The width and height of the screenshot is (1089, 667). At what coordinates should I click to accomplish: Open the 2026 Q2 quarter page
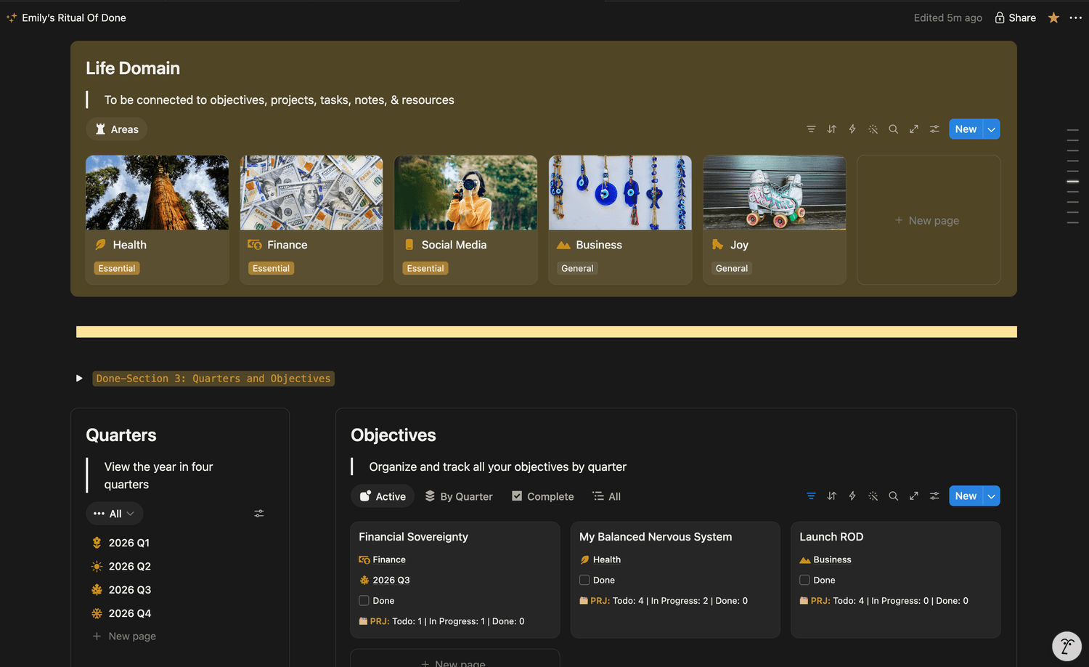coord(129,566)
